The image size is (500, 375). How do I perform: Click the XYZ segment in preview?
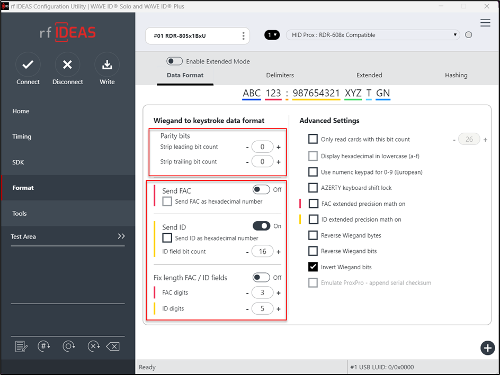353,94
